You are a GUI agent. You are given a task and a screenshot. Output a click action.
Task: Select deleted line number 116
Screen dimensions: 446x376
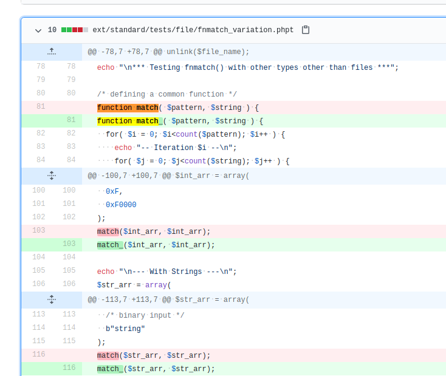click(x=39, y=354)
